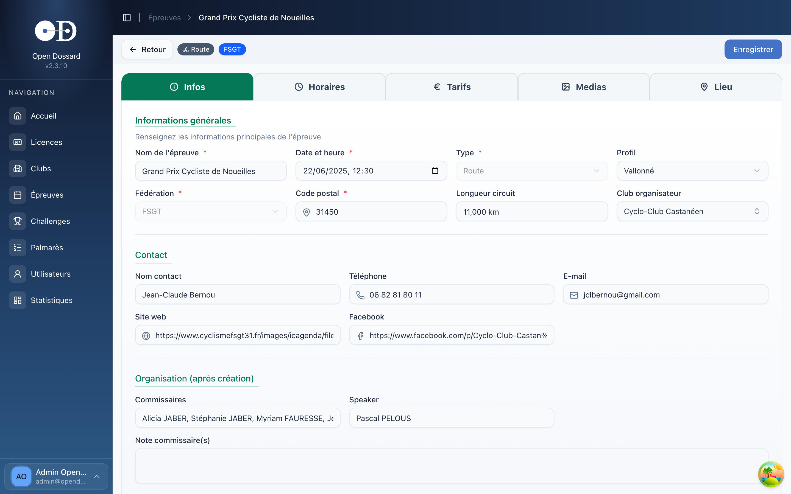Viewport: 791px width, 494px height.
Task: Click the Épreuves breadcrumb link
Action: pyautogui.click(x=165, y=18)
